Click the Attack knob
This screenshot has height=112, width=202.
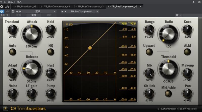click(x=32, y=34)
